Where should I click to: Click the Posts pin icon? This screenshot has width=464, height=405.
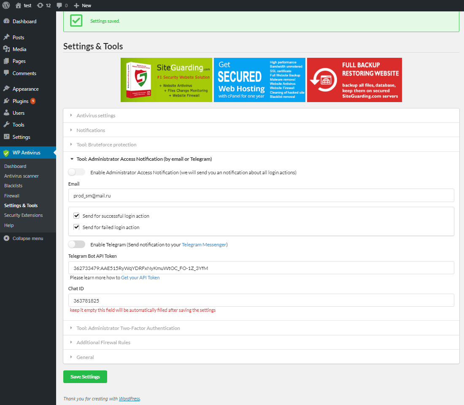(x=6, y=37)
